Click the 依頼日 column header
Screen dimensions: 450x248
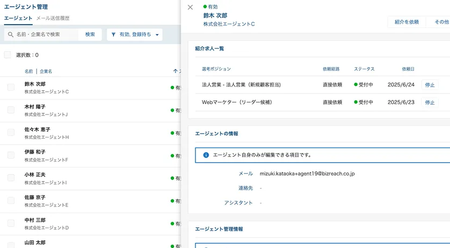coord(408,69)
